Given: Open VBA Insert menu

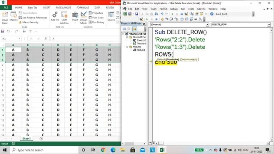Looking at the screenshot, I should [x=153, y=9].
